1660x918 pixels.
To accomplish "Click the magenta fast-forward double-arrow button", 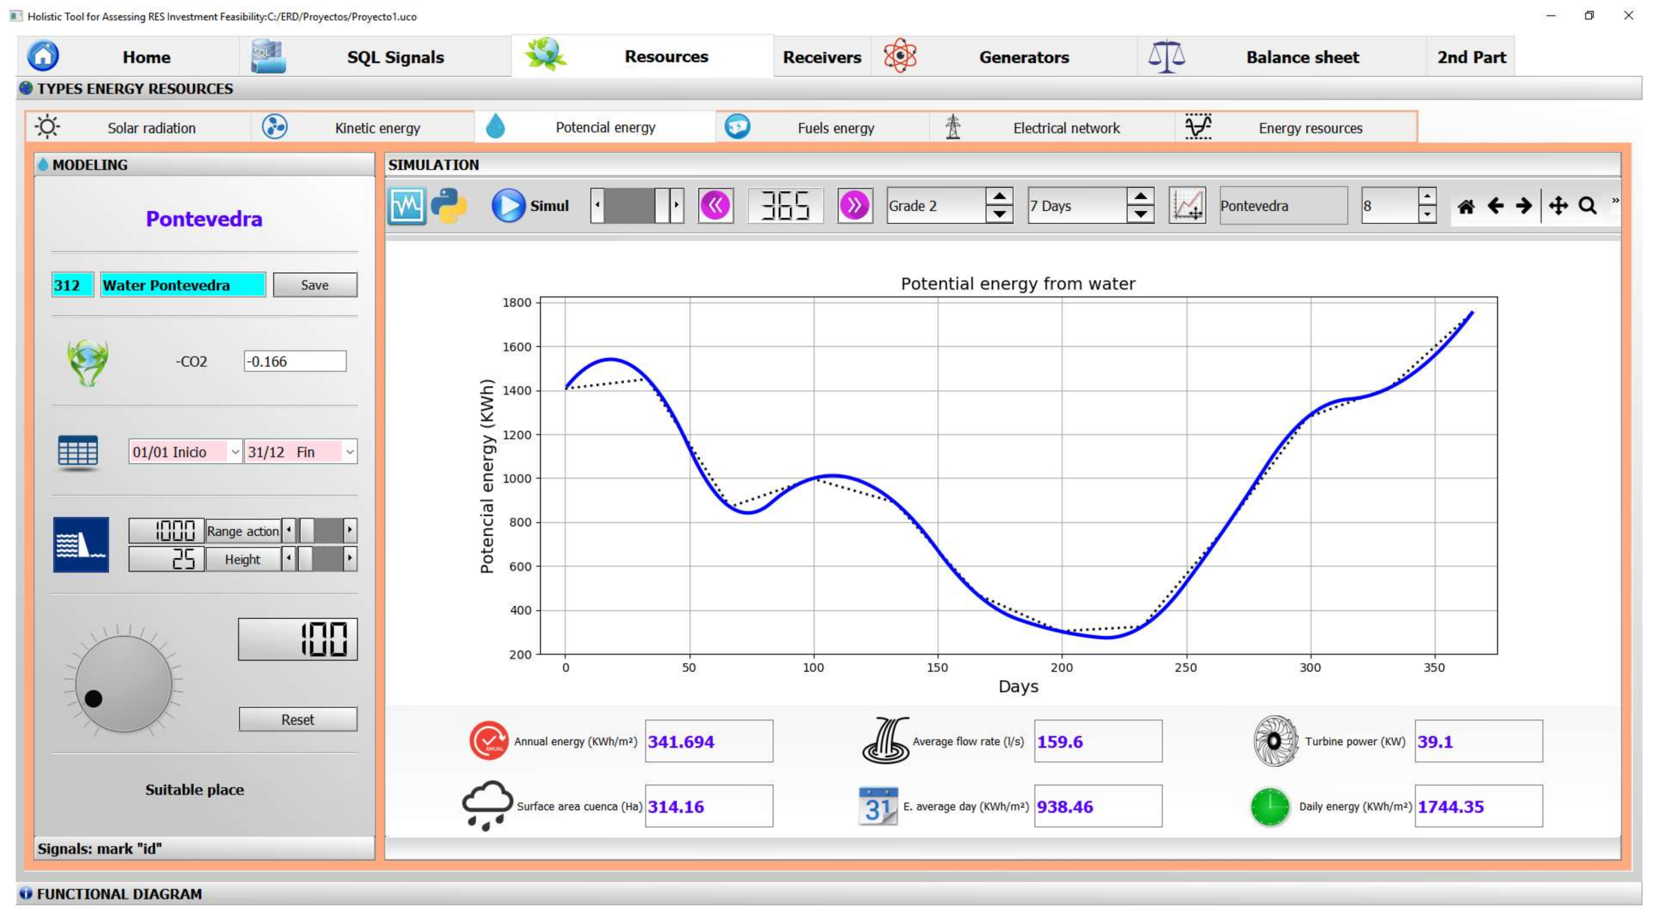I will pos(854,206).
